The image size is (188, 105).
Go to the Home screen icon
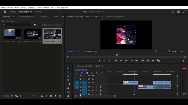5,12
